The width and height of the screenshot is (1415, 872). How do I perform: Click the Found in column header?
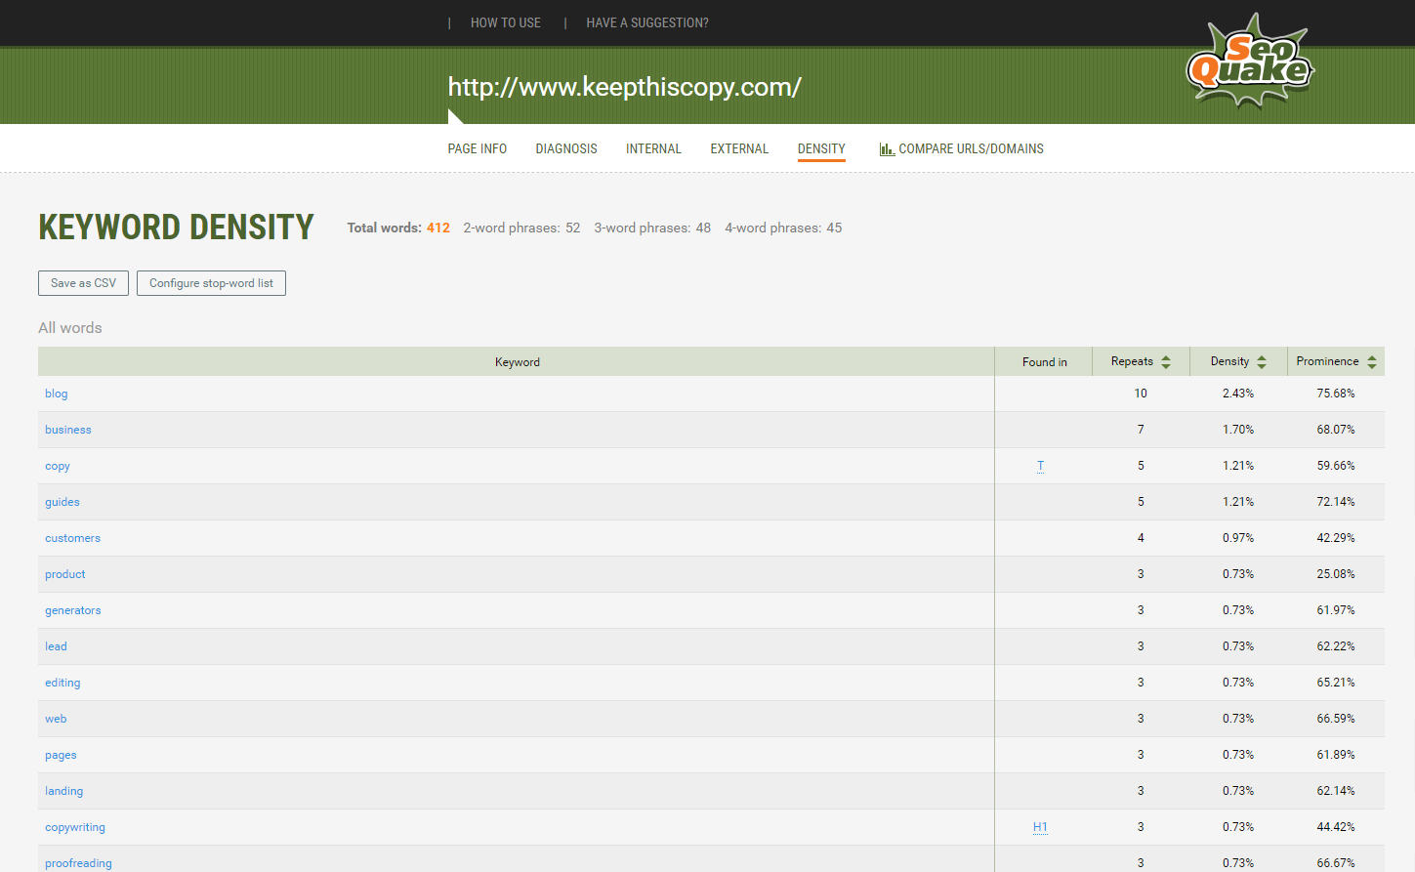click(1044, 361)
